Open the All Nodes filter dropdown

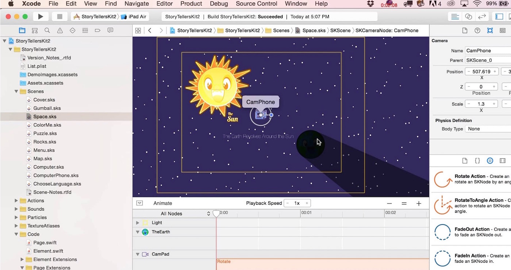coord(185,213)
